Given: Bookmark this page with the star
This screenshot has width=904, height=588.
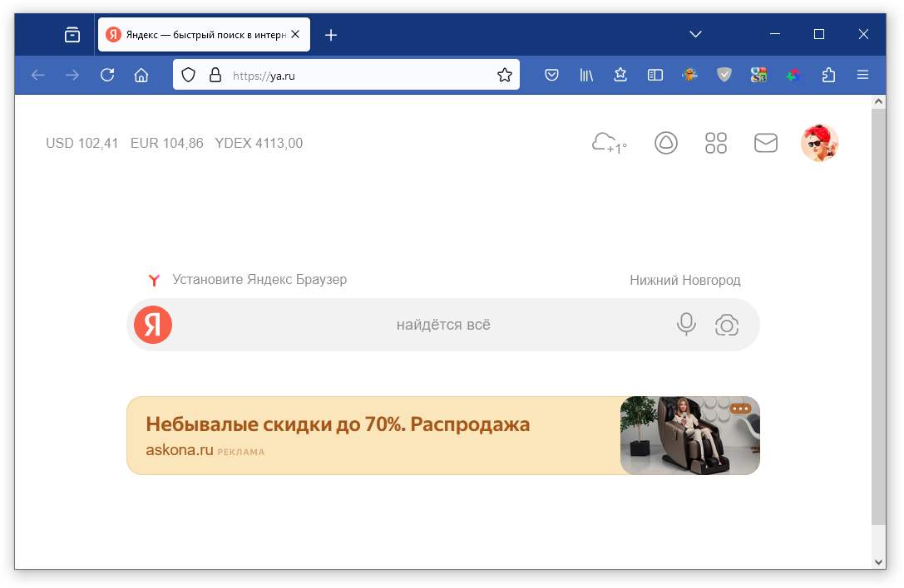Looking at the screenshot, I should 505,75.
